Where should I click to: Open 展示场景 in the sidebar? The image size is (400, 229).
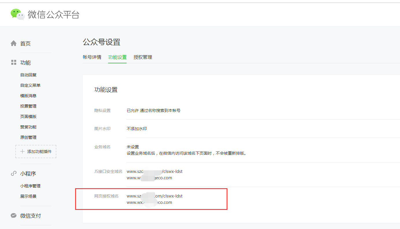pos(28,196)
